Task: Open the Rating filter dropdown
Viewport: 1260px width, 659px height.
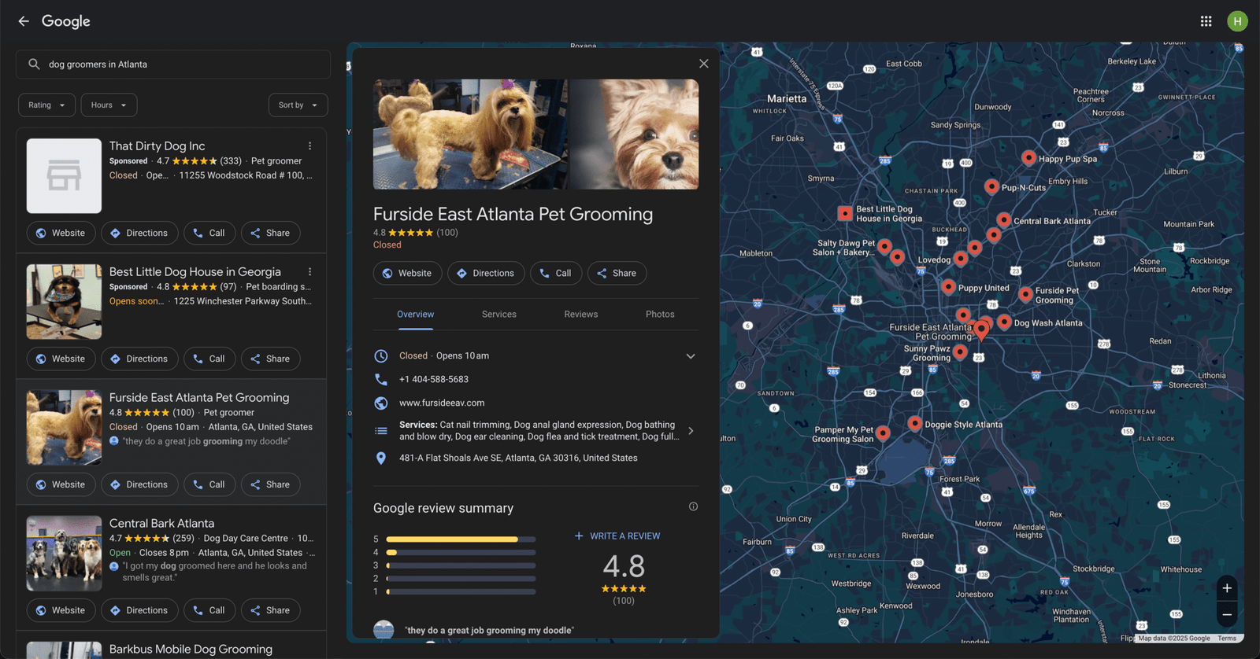Action: coord(47,105)
